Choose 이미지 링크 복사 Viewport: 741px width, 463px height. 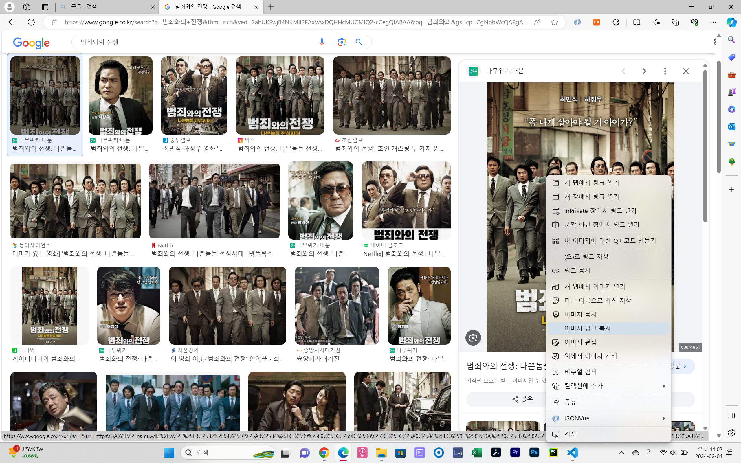click(x=609, y=328)
